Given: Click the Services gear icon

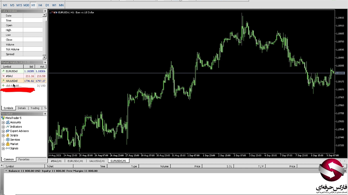Looking at the screenshot, I should (8, 140).
